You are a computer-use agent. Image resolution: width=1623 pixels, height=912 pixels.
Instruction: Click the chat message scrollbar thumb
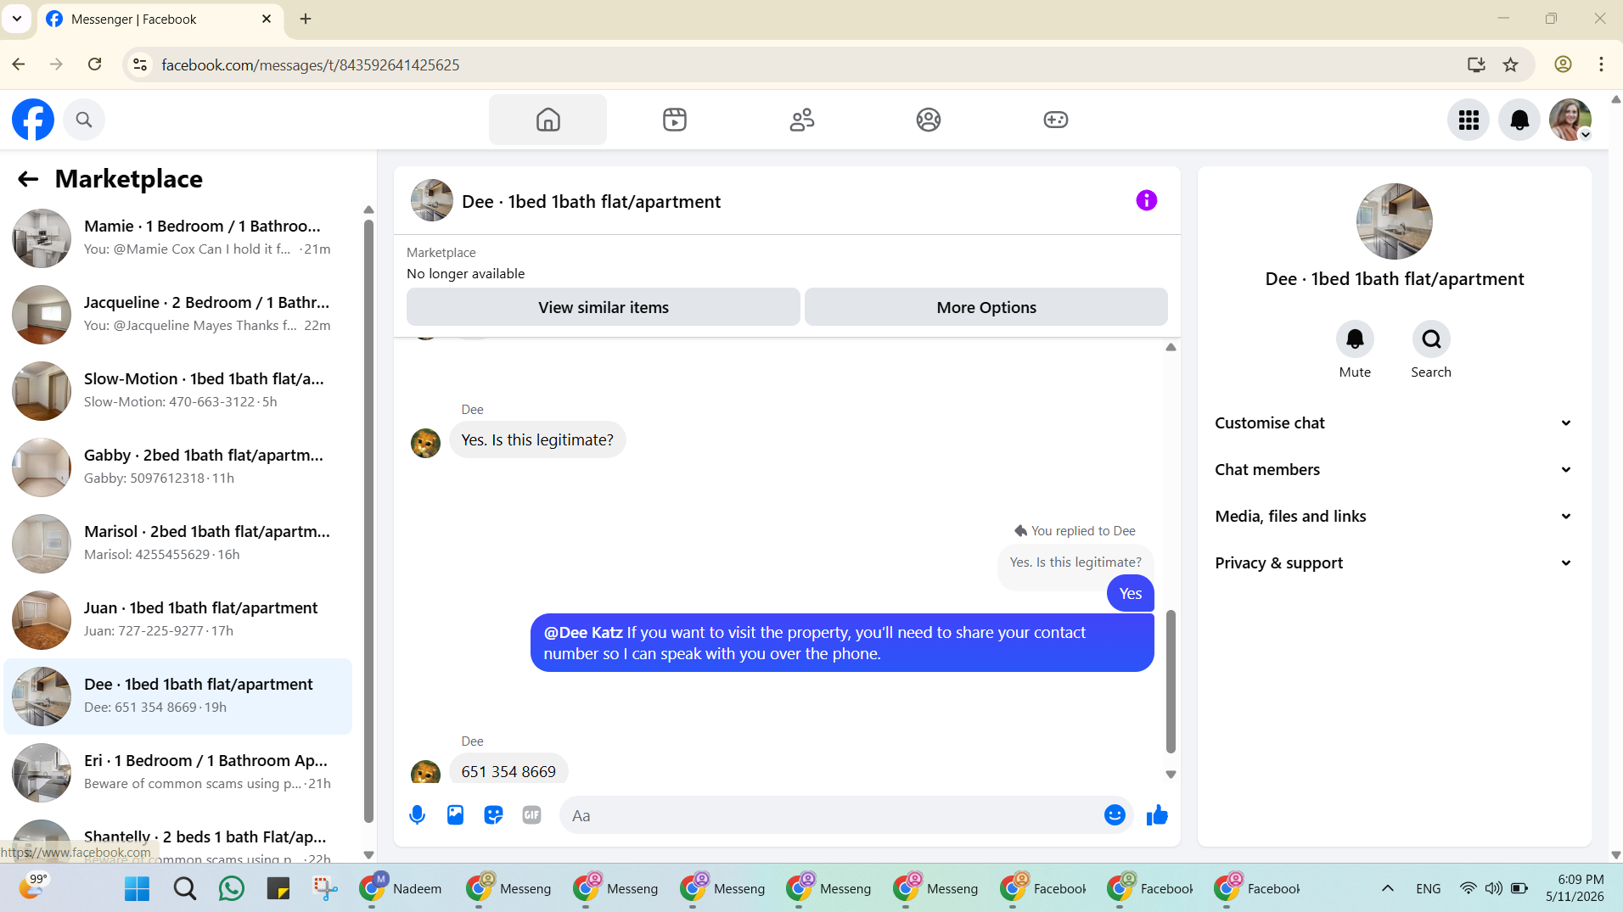pos(1171,681)
